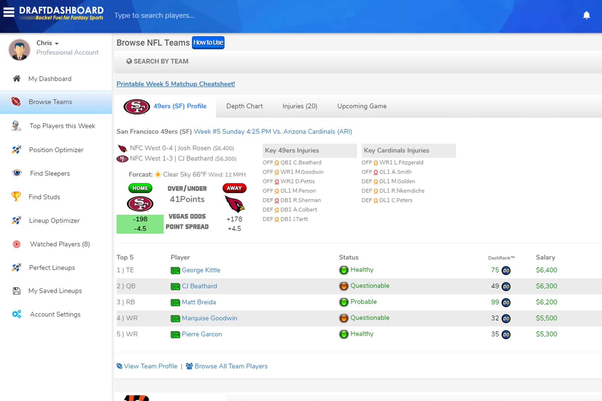Click the 49ers logo under HOME

pos(140,204)
